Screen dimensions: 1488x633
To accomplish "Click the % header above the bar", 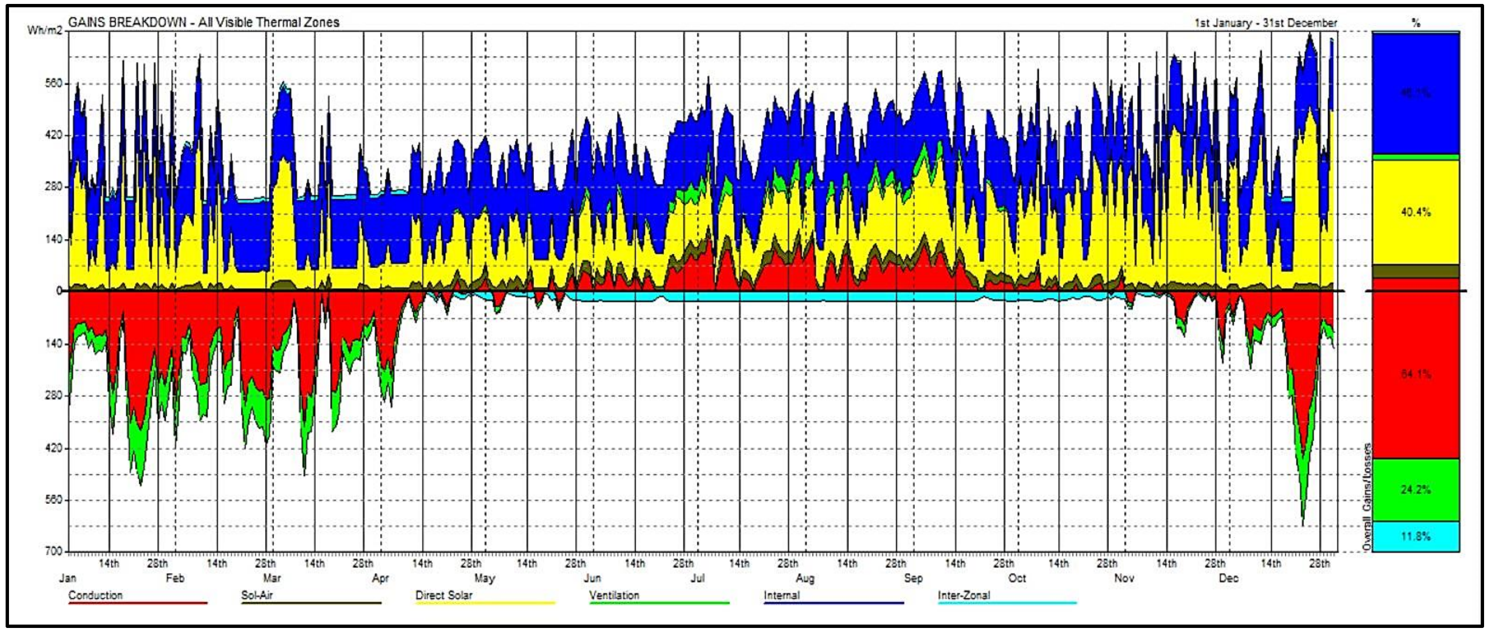I will coord(1416,23).
